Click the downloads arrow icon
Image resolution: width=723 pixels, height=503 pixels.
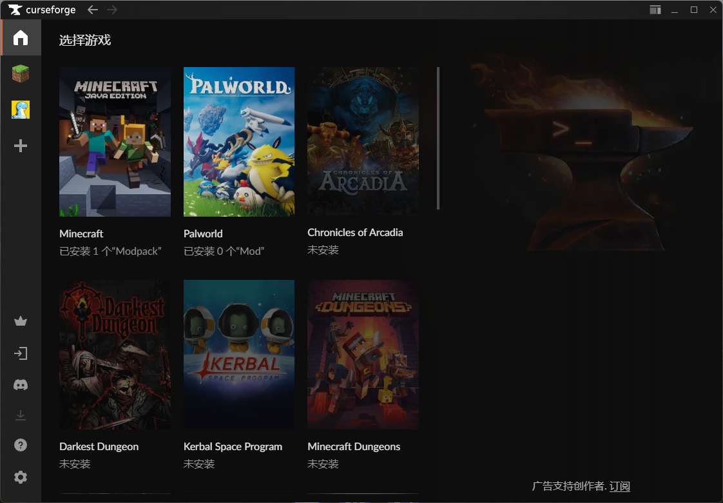pyautogui.click(x=21, y=415)
